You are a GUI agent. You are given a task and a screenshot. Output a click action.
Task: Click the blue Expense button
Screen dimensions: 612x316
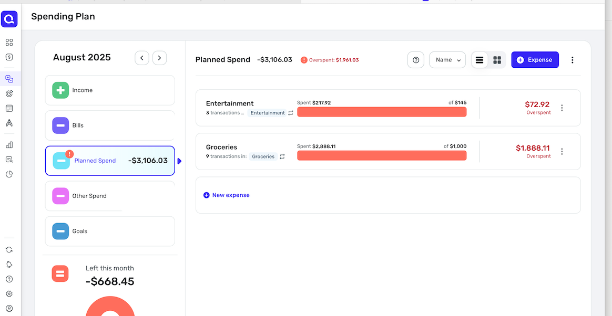pos(535,60)
